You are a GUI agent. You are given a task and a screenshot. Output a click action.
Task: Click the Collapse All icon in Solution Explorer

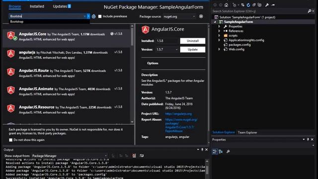[254, 5]
